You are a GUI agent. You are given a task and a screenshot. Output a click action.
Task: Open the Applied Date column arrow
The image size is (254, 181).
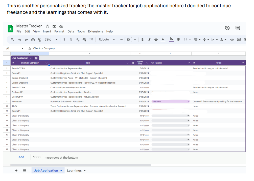[x=147, y=63]
